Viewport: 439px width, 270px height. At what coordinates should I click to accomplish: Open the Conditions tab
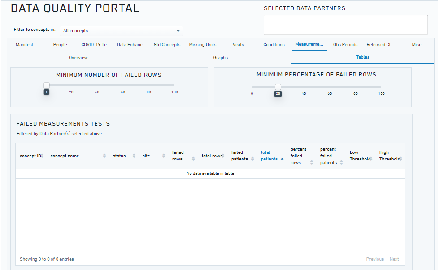point(274,44)
